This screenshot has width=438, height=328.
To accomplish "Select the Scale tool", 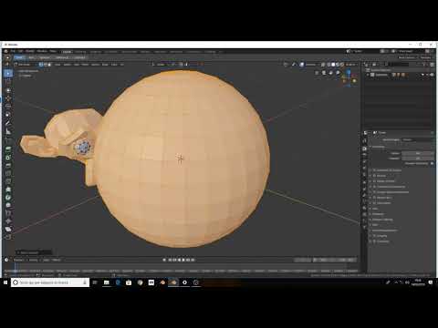I will click(x=8, y=107).
